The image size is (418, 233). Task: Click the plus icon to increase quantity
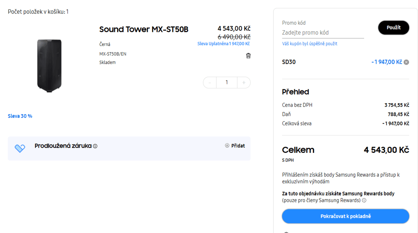(x=244, y=82)
